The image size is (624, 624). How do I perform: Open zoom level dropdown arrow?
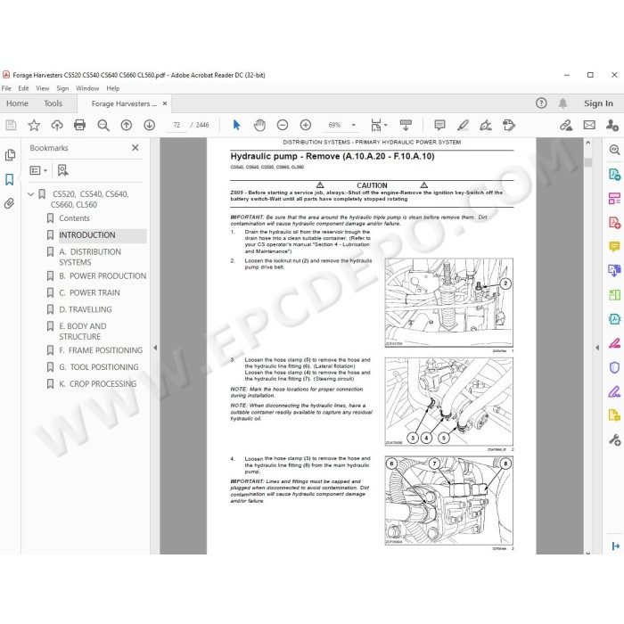click(x=353, y=126)
